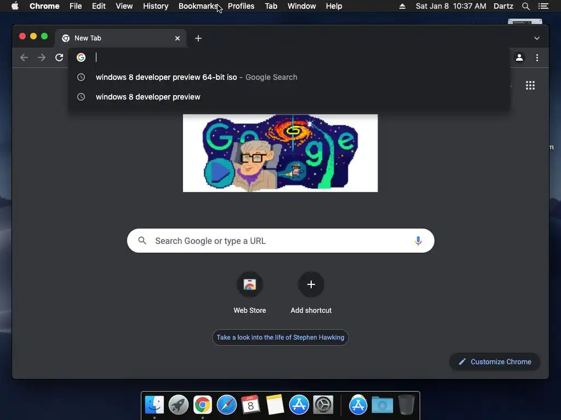
Task: Open Chrome's three-dot menu
Action: coord(537,57)
